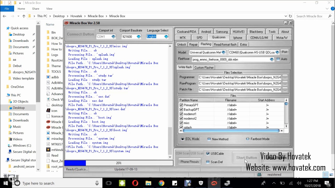Uncheck the PrimaryGPT partition checkbox
The width and height of the screenshot is (335, 188).
(181, 105)
